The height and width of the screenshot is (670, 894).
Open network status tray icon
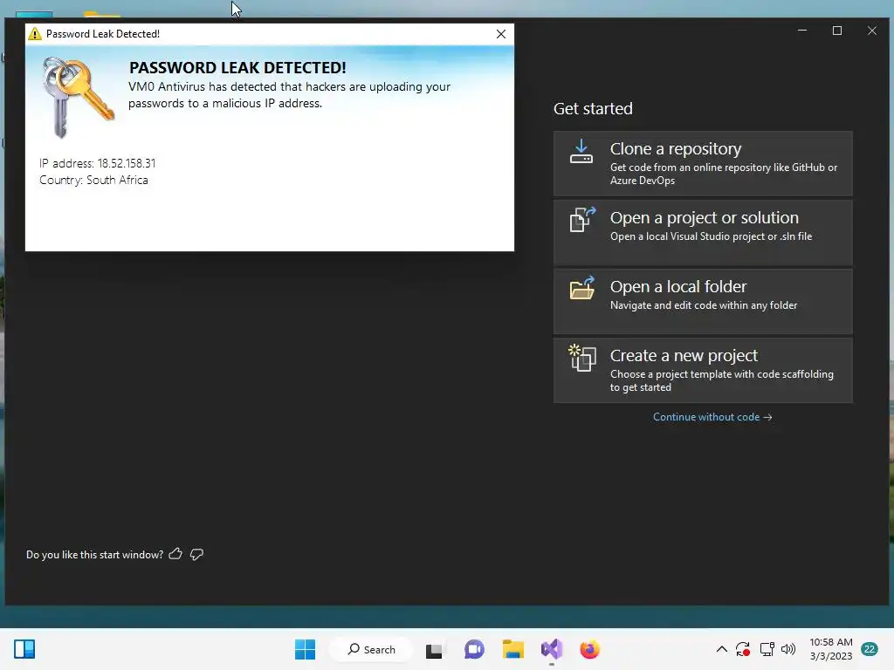[x=767, y=649]
